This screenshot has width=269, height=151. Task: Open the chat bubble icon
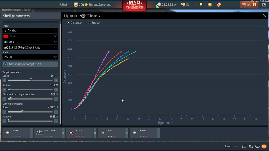(257, 146)
